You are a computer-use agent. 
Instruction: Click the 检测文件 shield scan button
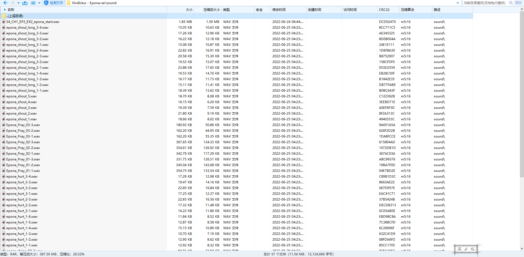pos(54,3)
